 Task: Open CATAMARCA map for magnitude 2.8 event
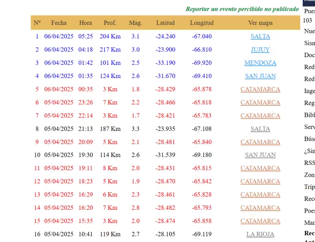(260, 208)
